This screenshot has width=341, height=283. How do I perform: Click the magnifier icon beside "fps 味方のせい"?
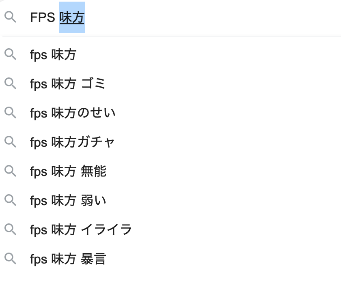(10, 113)
